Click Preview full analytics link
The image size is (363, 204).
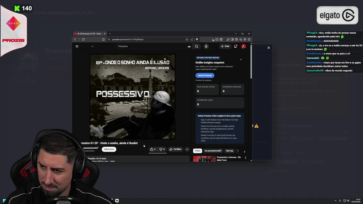(203, 80)
